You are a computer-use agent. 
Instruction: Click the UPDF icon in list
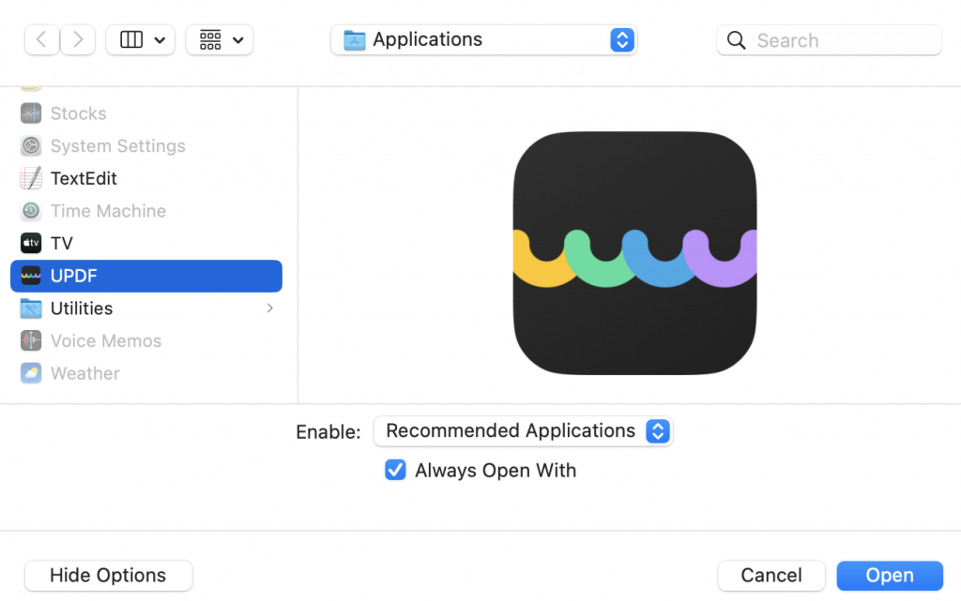click(31, 276)
